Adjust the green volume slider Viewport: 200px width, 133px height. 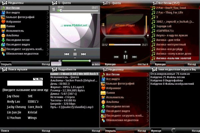[x=76, y=61]
